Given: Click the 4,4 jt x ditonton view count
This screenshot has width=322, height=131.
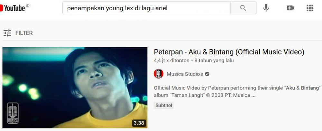Looking at the screenshot, I should (x=172, y=61).
